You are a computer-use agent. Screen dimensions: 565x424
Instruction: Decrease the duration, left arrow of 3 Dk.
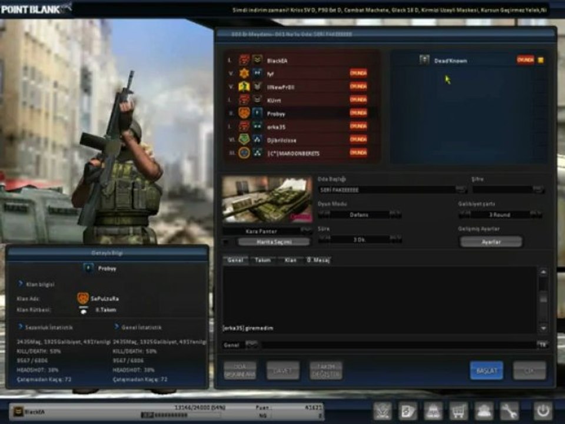click(x=324, y=238)
